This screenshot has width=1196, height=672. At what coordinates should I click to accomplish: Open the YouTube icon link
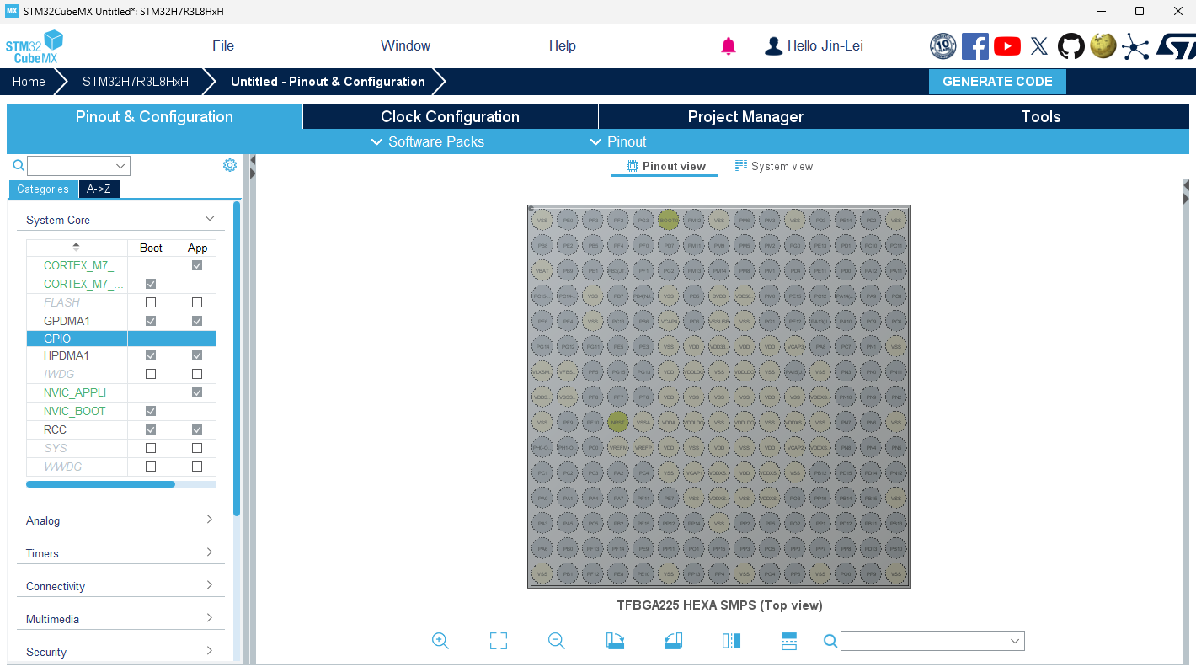[1007, 46]
